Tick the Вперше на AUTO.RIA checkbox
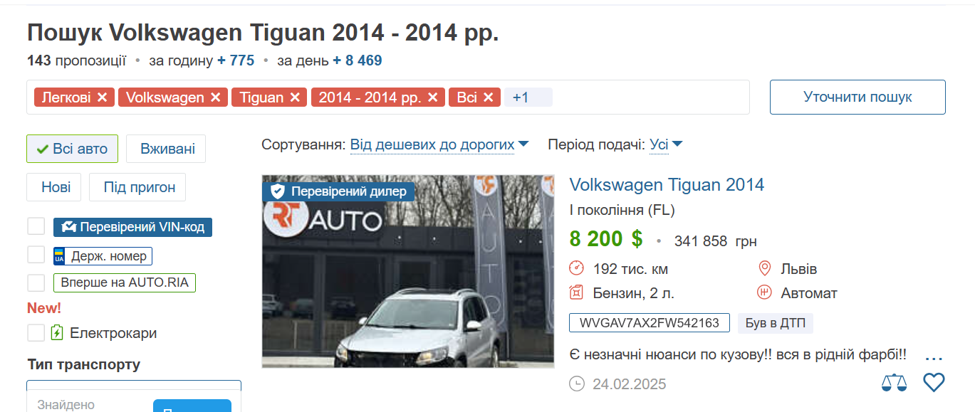Screen dimensions: 975x412 36,282
